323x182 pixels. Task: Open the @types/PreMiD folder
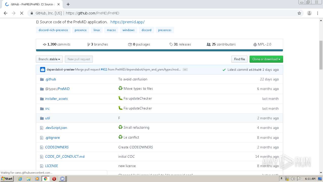57,89
